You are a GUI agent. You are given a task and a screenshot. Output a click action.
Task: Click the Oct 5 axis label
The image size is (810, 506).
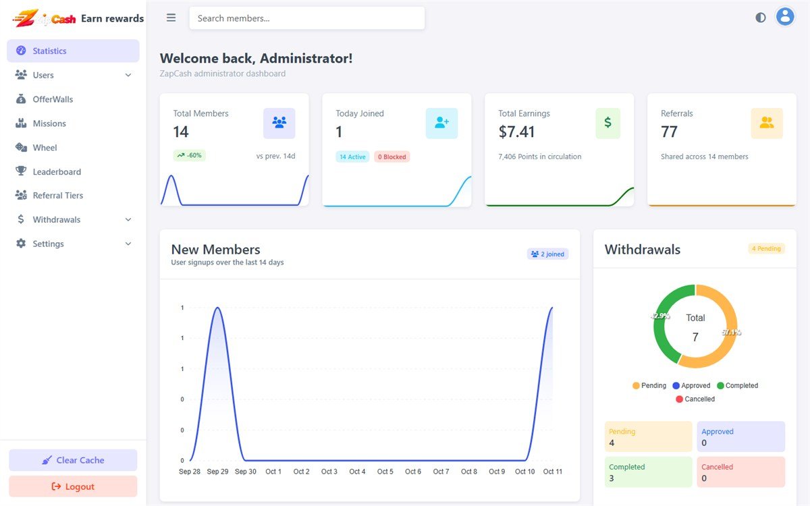385,472
